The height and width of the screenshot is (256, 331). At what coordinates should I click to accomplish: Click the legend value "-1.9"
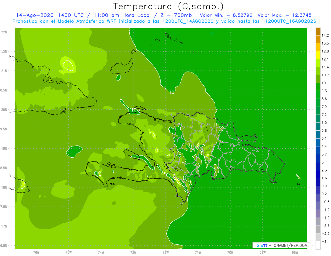click(325, 218)
